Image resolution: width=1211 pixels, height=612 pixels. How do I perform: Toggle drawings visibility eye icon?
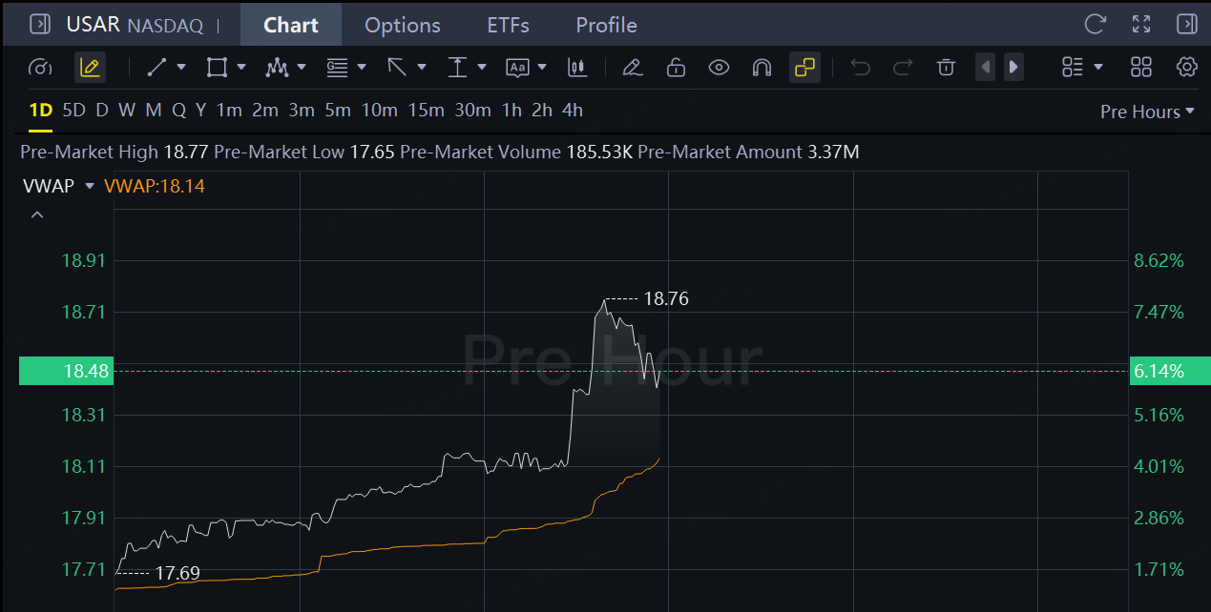point(719,67)
